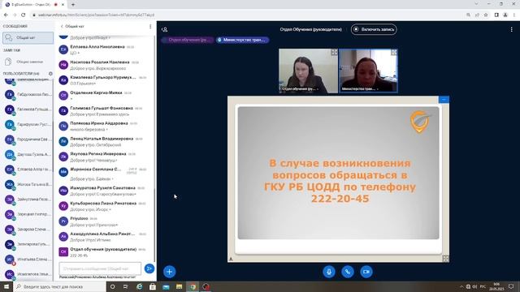Open Chrome from the taskbar
The height and width of the screenshot is (292, 520).
tap(193, 286)
